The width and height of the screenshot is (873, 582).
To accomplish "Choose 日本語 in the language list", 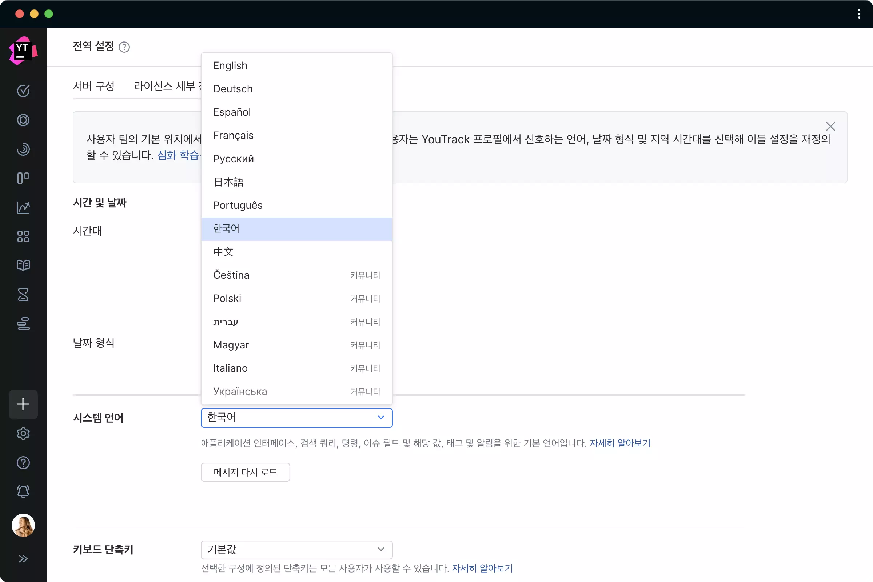I will 229,182.
